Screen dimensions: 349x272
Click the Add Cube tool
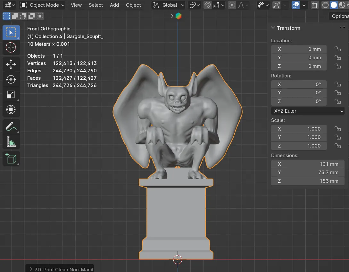[x=11, y=158]
